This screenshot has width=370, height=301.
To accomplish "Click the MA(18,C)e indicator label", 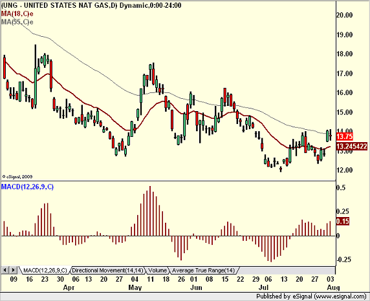I will [17, 14].
